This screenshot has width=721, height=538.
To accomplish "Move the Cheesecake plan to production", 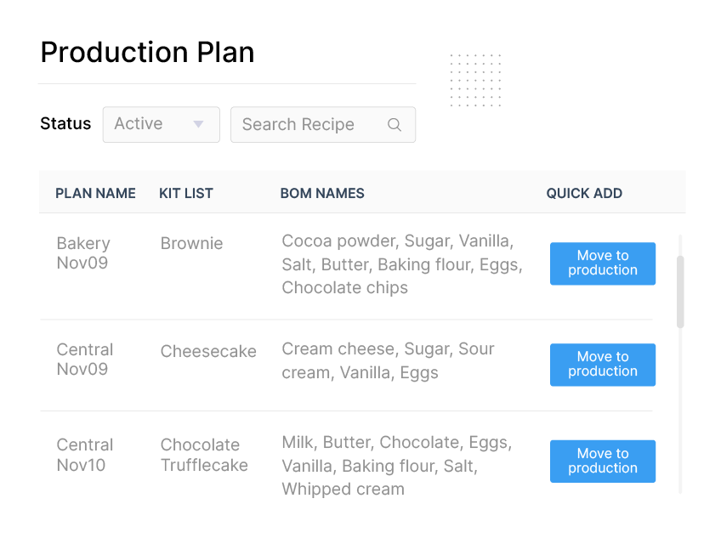I will point(602,365).
